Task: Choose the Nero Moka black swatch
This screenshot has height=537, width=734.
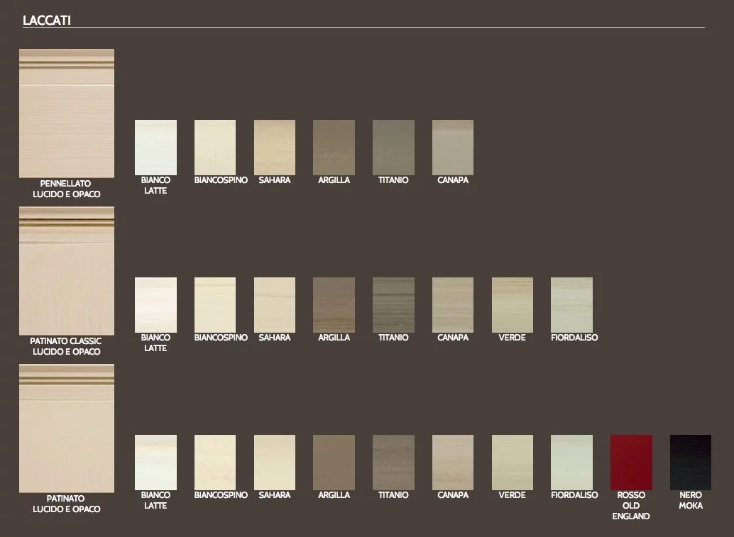Action: click(x=691, y=463)
